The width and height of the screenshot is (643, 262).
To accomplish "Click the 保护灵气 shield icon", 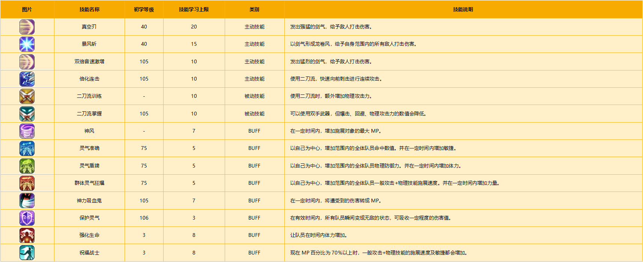I will (27, 218).
